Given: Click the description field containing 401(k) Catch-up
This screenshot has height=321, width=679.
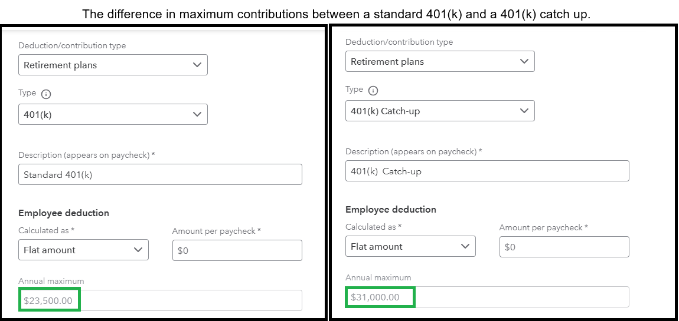Looking at the screenshot, I should [x=487, y=171].
